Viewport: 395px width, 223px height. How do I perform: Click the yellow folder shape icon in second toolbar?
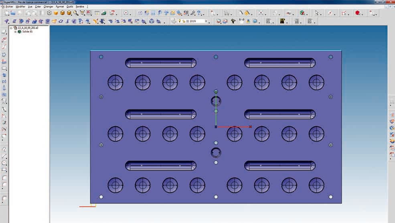(54, 21)
